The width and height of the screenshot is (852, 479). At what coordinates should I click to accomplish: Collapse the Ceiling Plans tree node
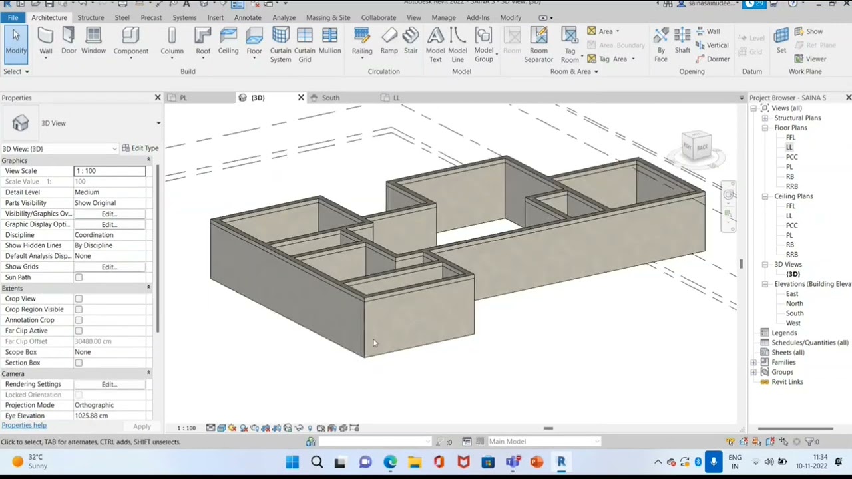pos(765,196)
